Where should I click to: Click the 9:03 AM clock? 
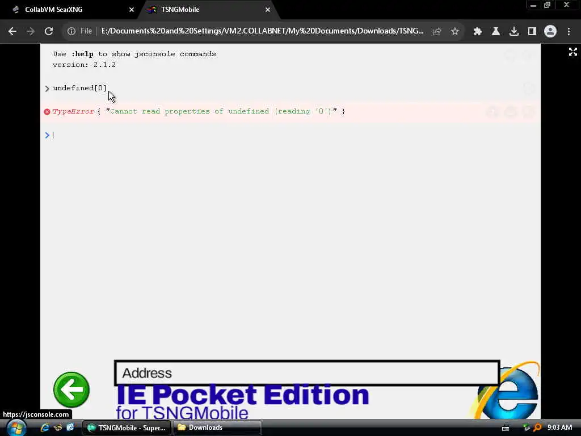(x=559, y=427)
